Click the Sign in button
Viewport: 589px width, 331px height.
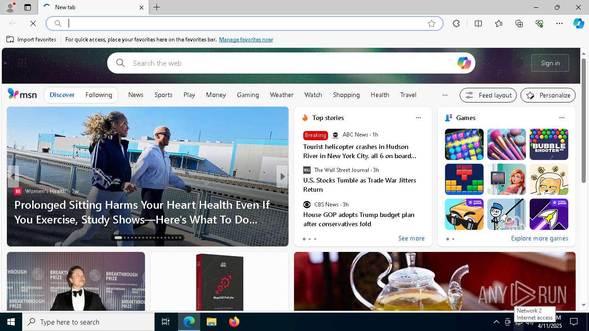pos(550,63)
